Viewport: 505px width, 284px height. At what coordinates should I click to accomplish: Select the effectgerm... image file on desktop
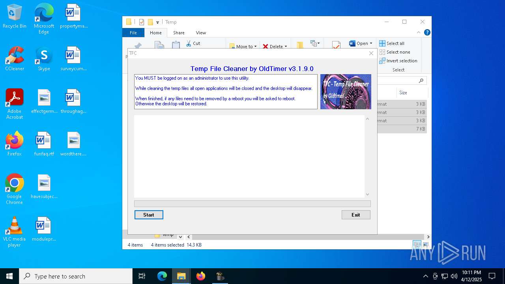pos(44,102)
